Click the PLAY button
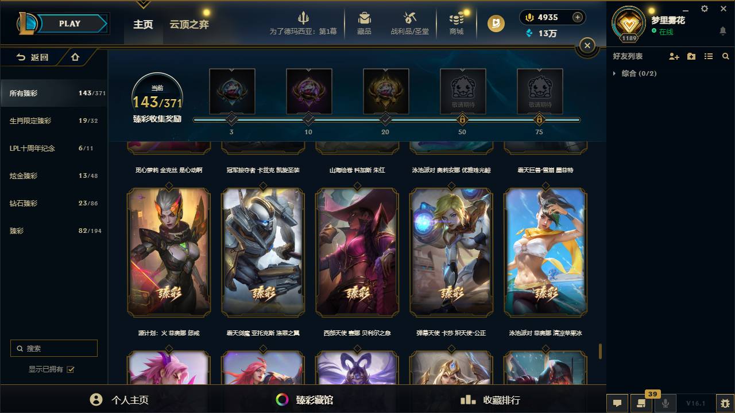The height and width of the screenshot is (413, 735). click(x=69, y=24)
